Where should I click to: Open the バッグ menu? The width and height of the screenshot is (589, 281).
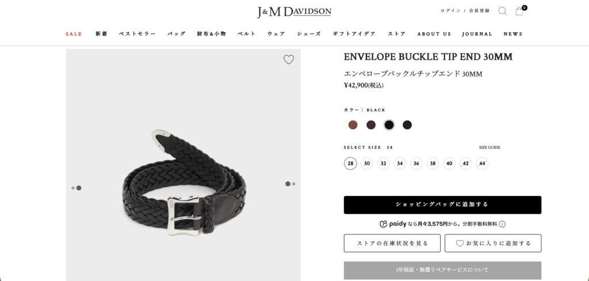[177, 34]
